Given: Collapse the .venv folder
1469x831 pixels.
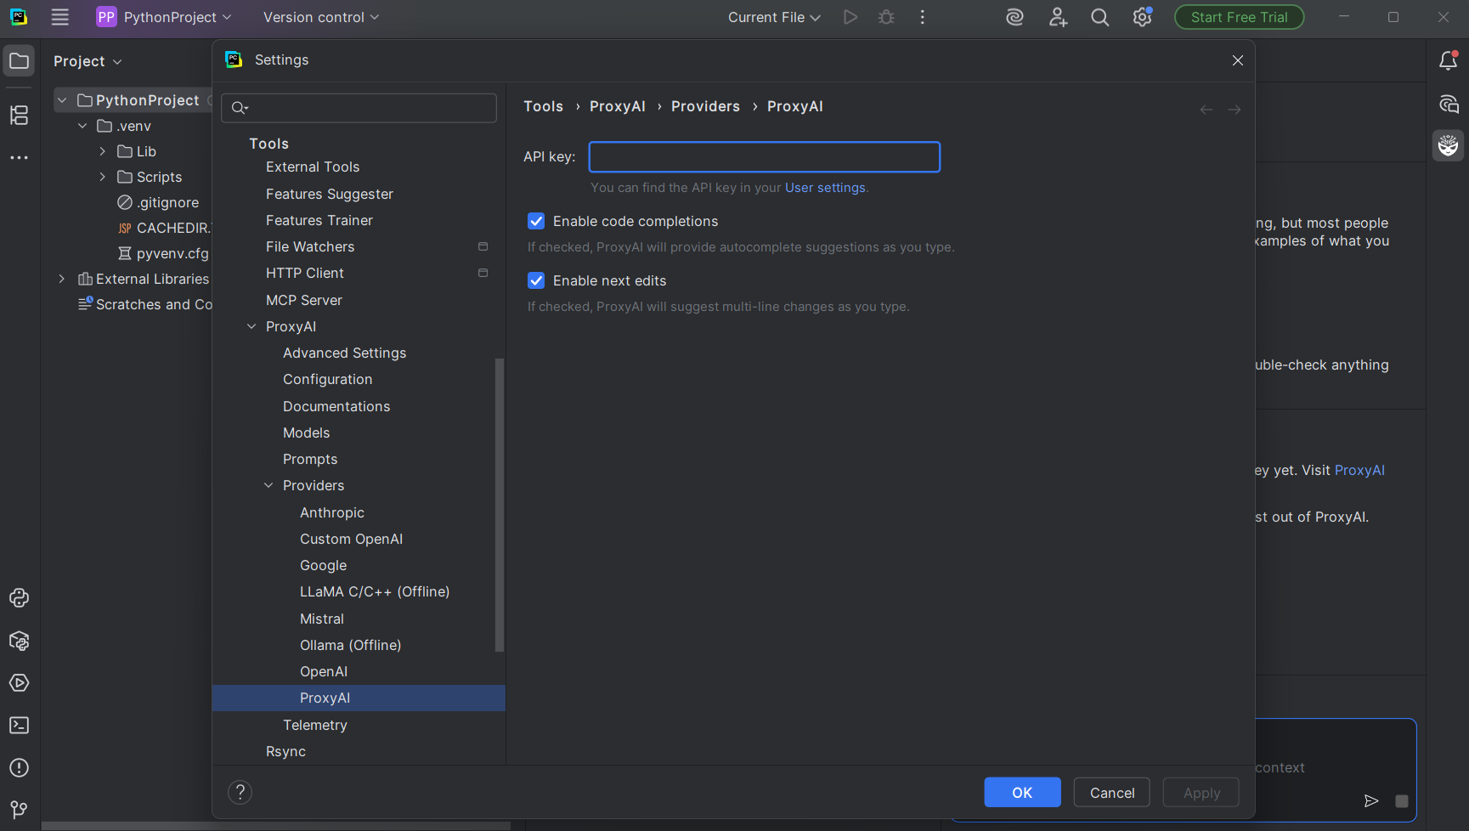Looking at the screenshot, I should [x=82, y=126].
